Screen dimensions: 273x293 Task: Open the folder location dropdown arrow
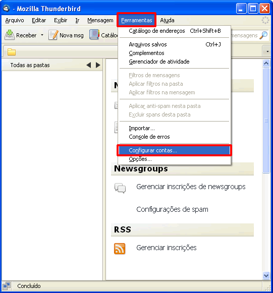(x=267, y=51)
